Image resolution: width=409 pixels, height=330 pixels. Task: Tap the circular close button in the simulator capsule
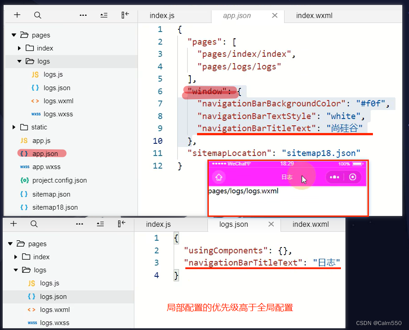coord(352,177)
